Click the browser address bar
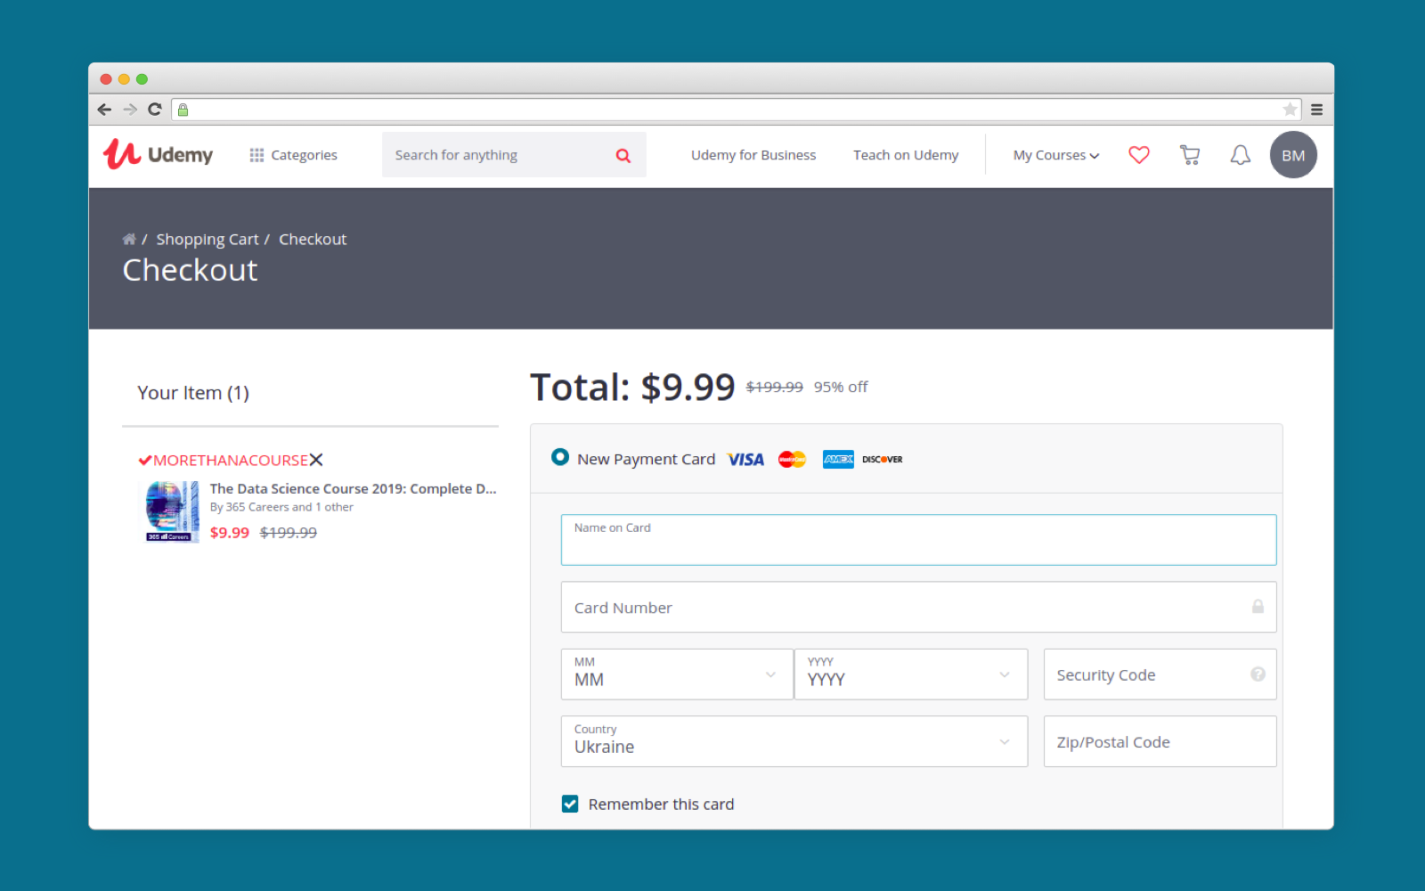This screenshot has width=1425, height=891. (735, 110)
